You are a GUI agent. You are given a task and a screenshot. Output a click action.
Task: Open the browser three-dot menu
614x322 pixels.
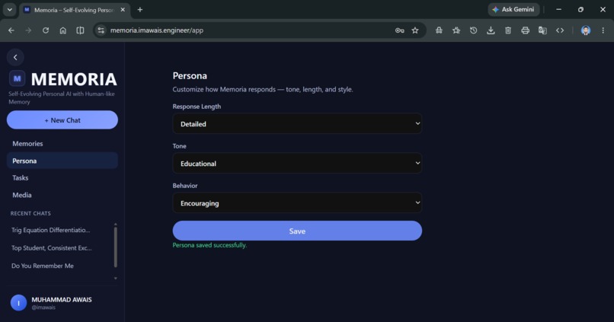603,30
